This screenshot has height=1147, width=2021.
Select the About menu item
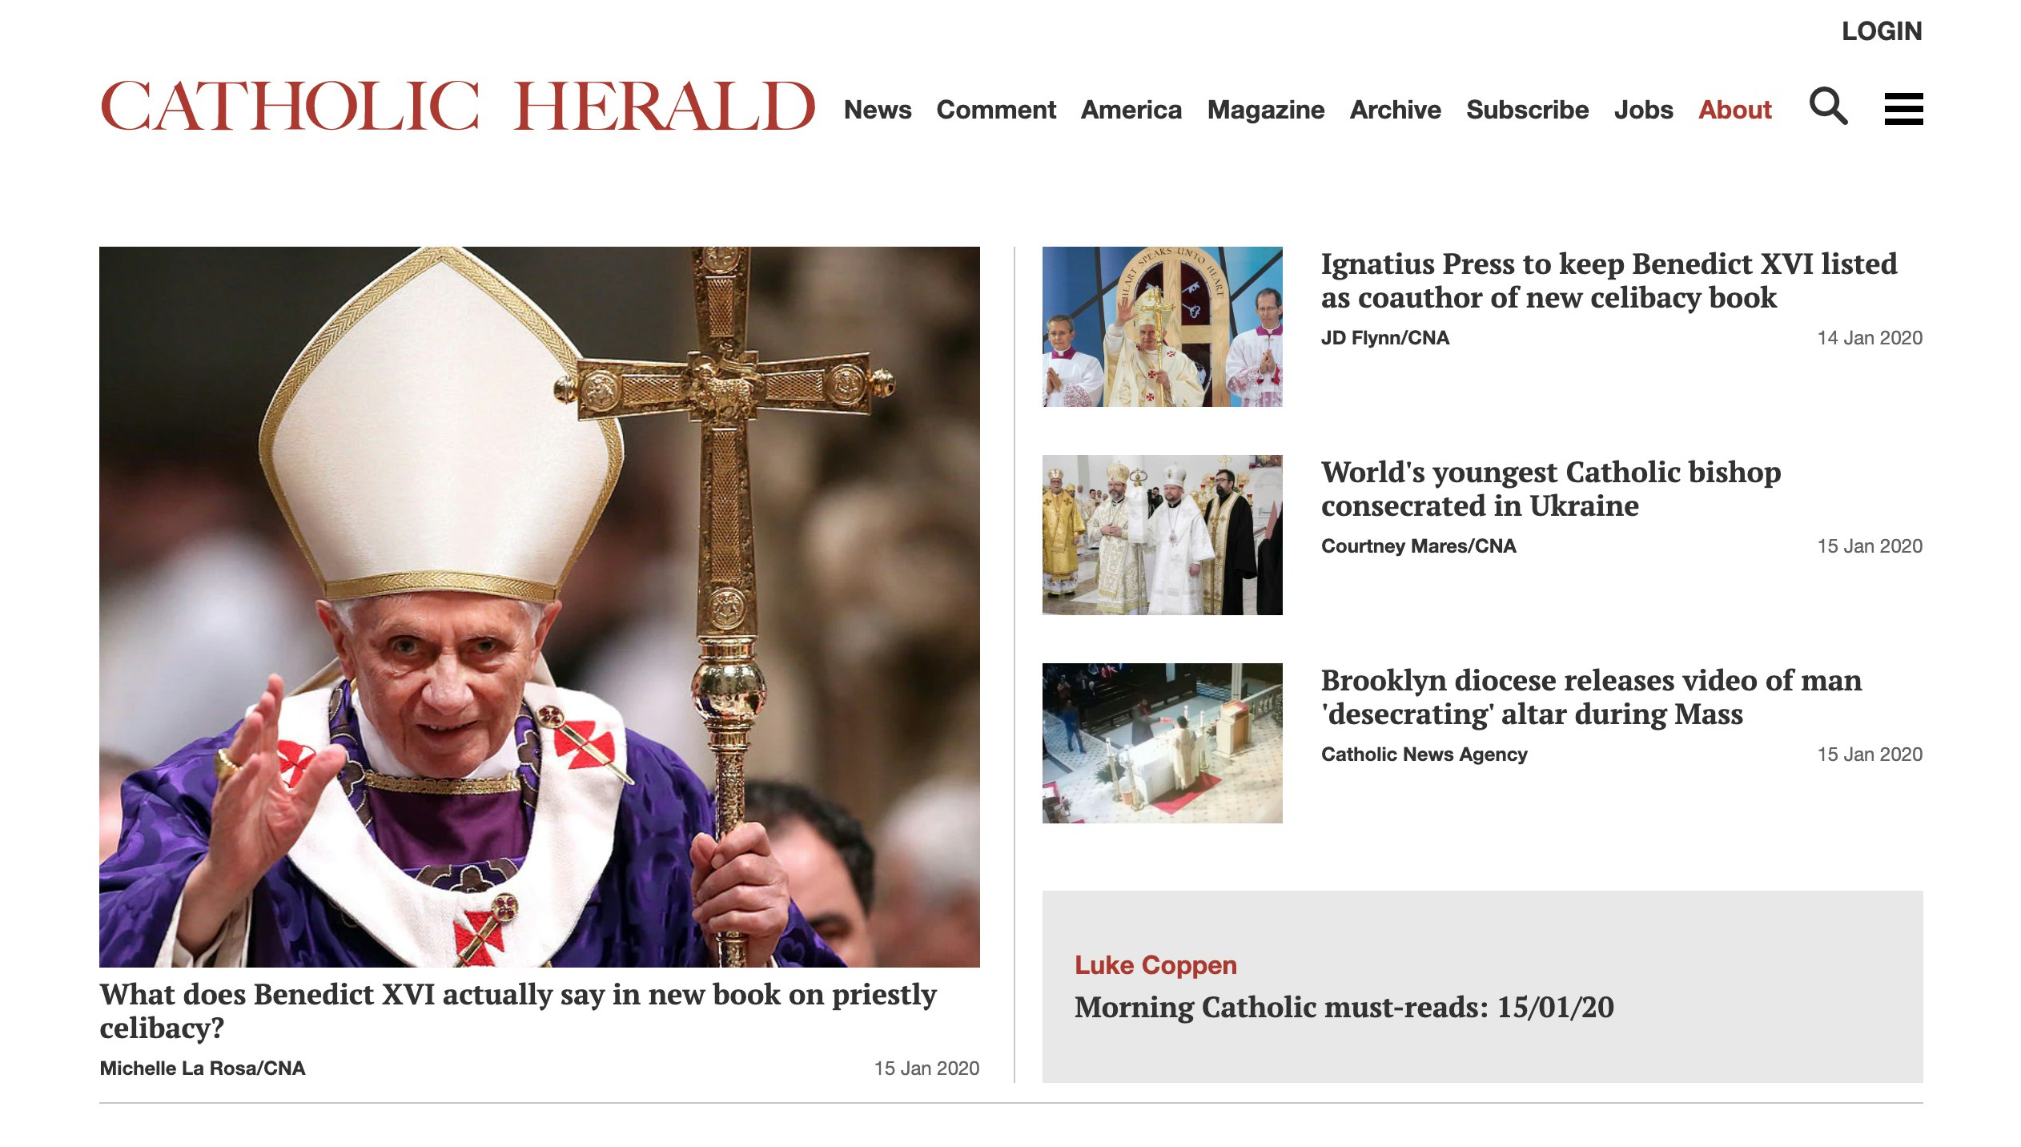tap(1735, 110)
